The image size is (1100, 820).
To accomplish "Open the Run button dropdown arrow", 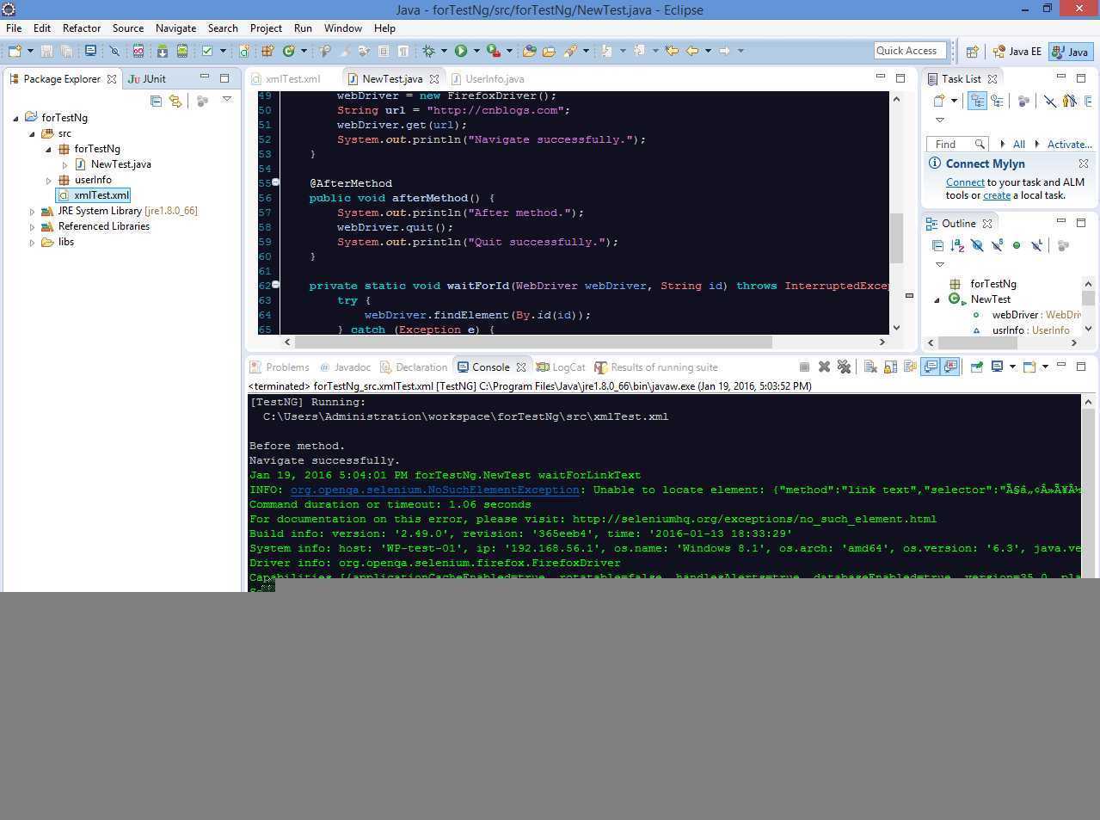I will [476, 51].
